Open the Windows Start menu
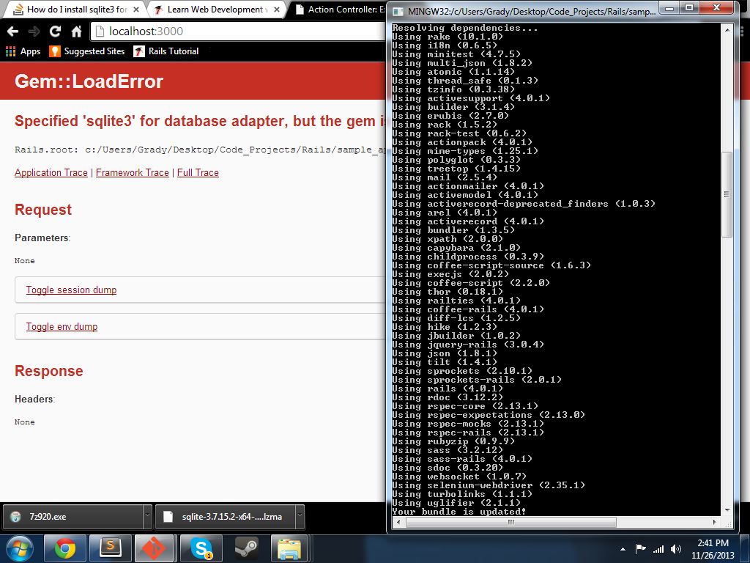 click(x=19, y=548)
